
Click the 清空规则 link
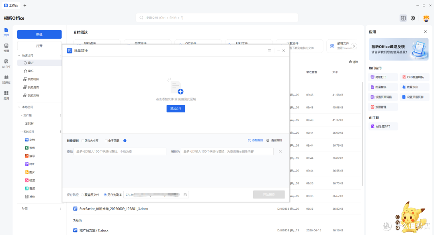click(x=274, y=140)
